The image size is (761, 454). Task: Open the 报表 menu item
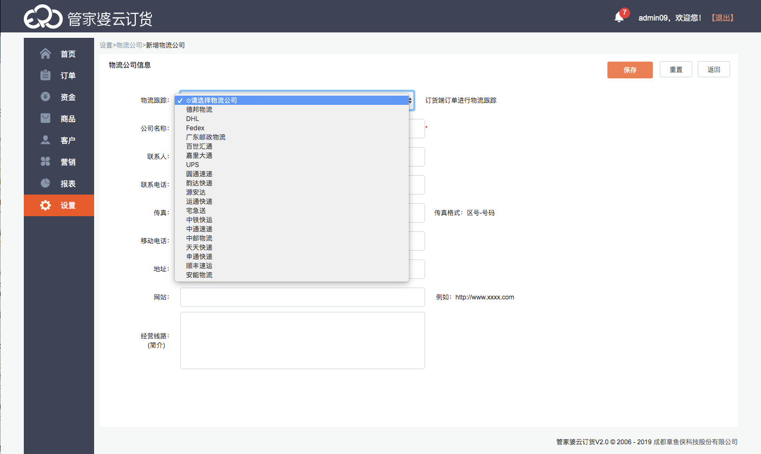[59, 184]
